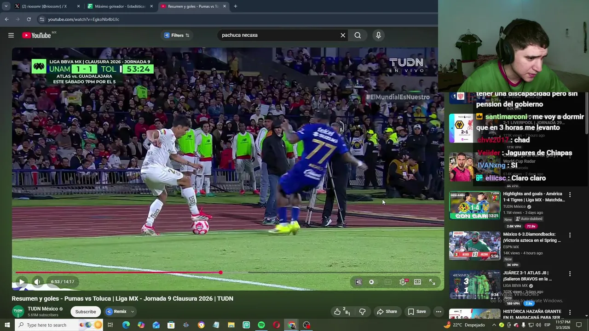Screen dimensions: 589x331
Task: Open options for Juárez 3-1 Atlas video
Action: (x=570, y=274)
